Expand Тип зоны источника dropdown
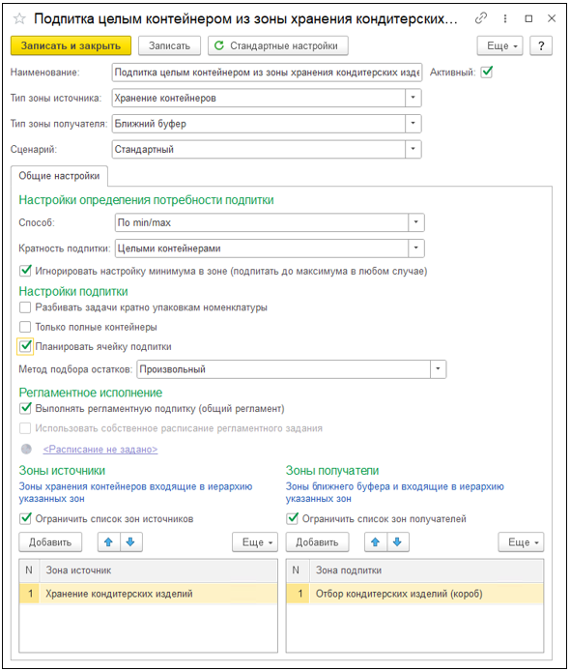This screenshot has height=671, width=570. point(413,98)
